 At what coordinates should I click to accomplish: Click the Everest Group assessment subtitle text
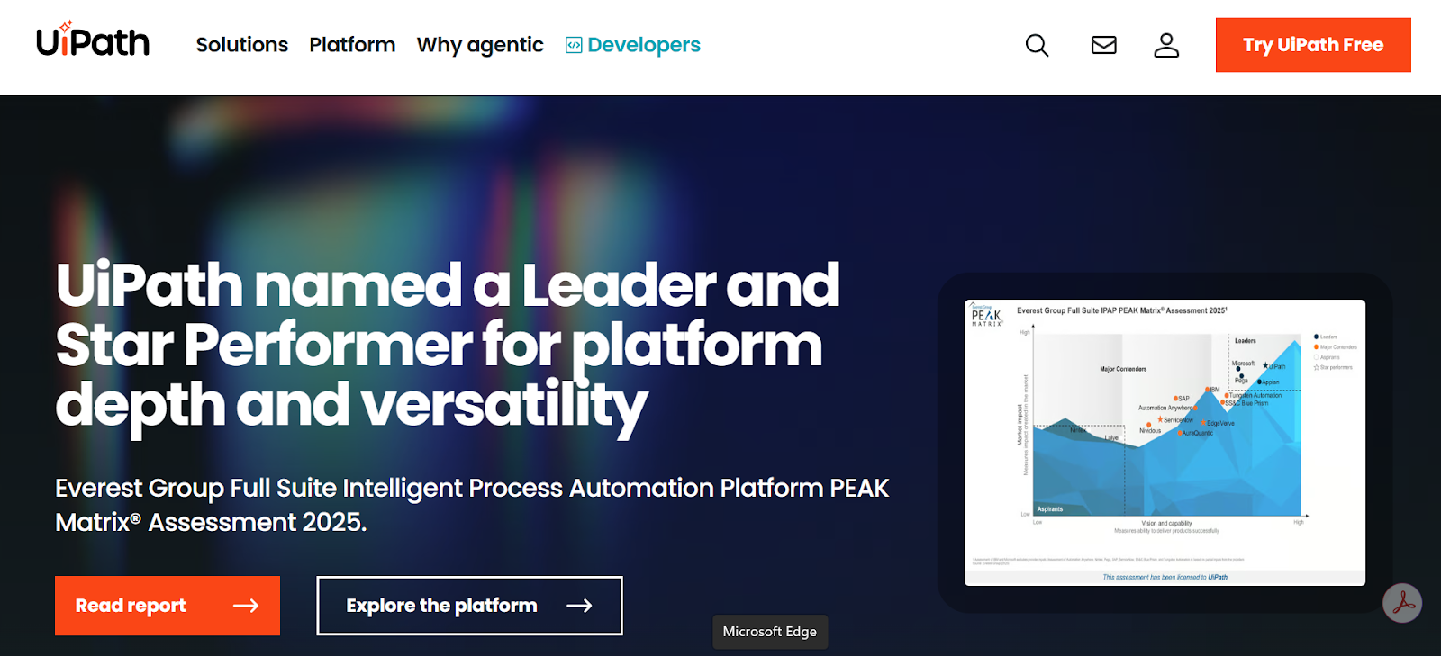coord(472,505)
